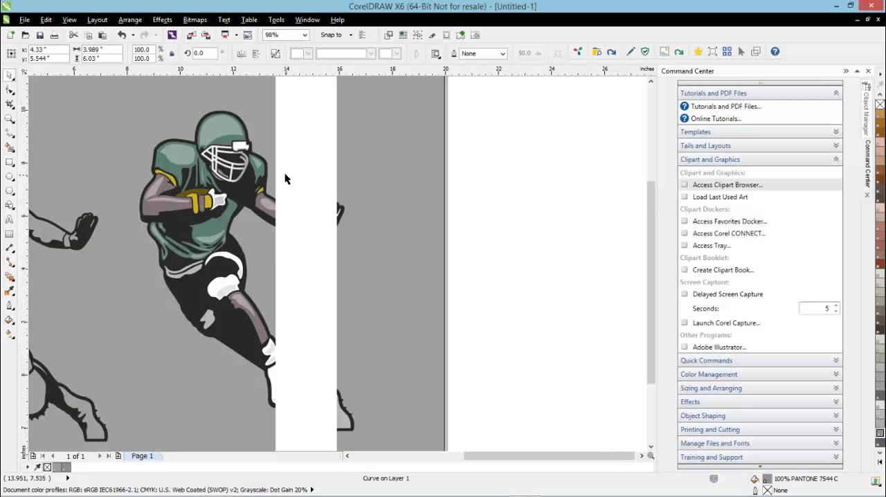Check the Launch Corel Capture checkbox

coord(685,323)
